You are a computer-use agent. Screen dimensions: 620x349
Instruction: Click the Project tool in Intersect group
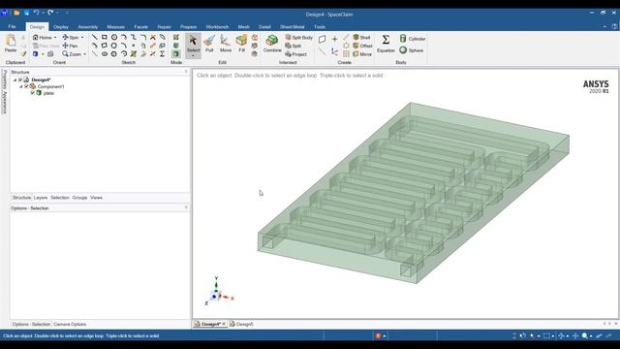tap(295, 54)
